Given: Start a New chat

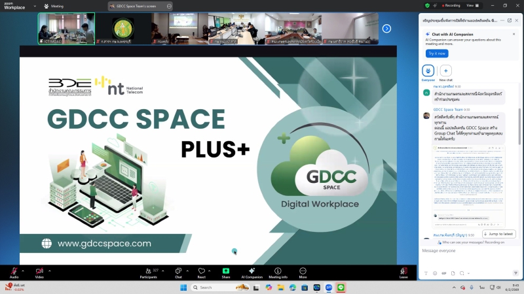Looking at the screenshot, I should coord(445,72).
